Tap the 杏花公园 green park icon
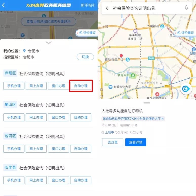This screenshot has height=196, width=196. coord(133,75)
